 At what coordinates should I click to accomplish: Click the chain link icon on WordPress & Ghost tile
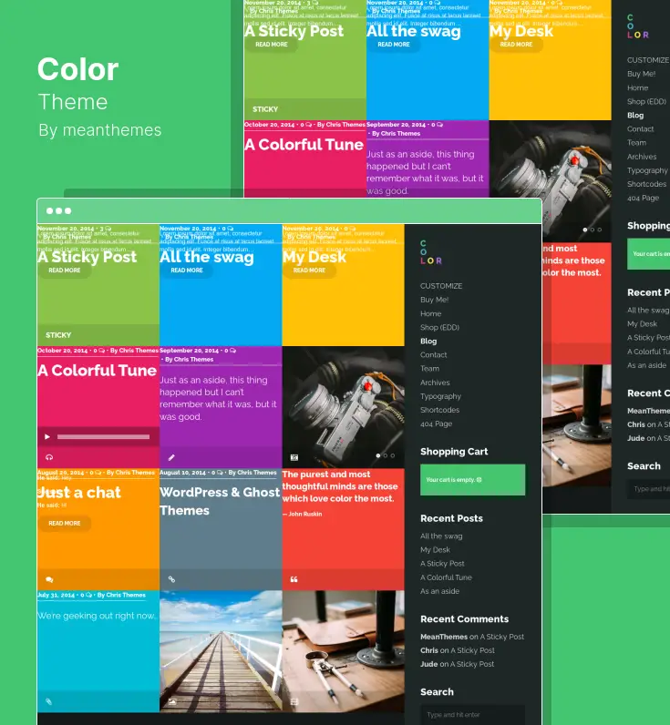click(x=171, y=579)
